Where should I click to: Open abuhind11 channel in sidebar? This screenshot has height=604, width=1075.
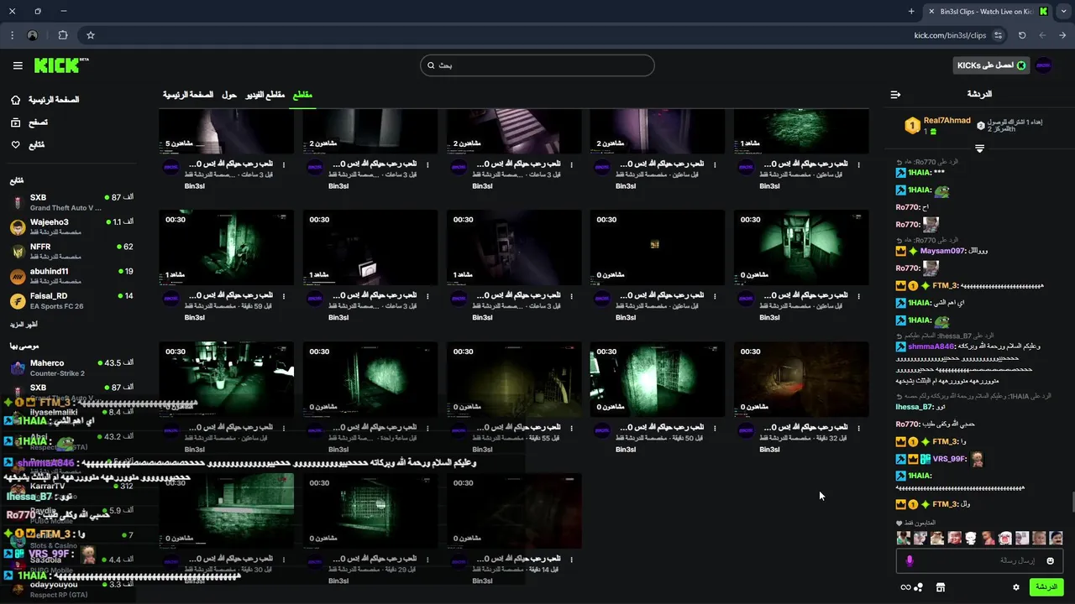71,276
